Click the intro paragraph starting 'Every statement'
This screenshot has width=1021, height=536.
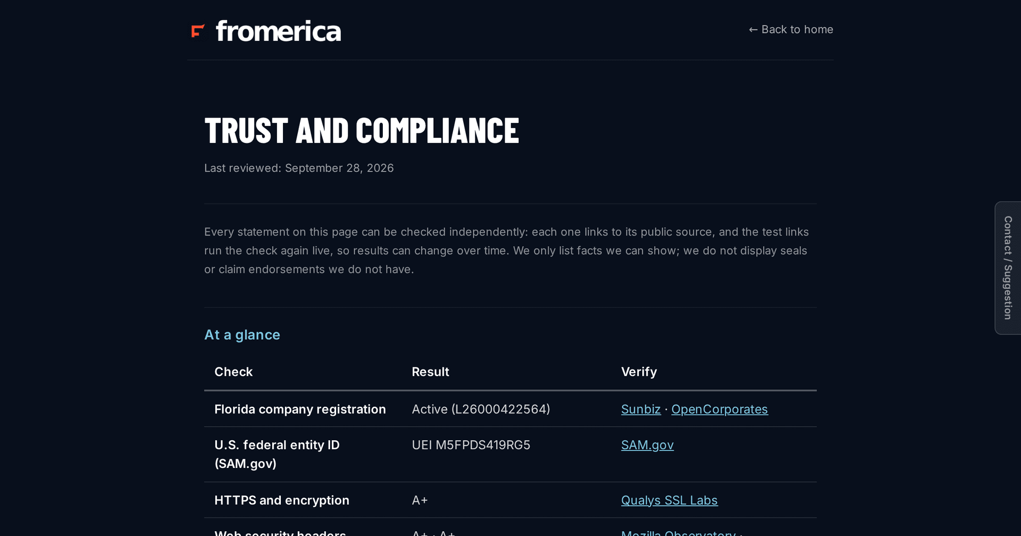coord(507,250)
